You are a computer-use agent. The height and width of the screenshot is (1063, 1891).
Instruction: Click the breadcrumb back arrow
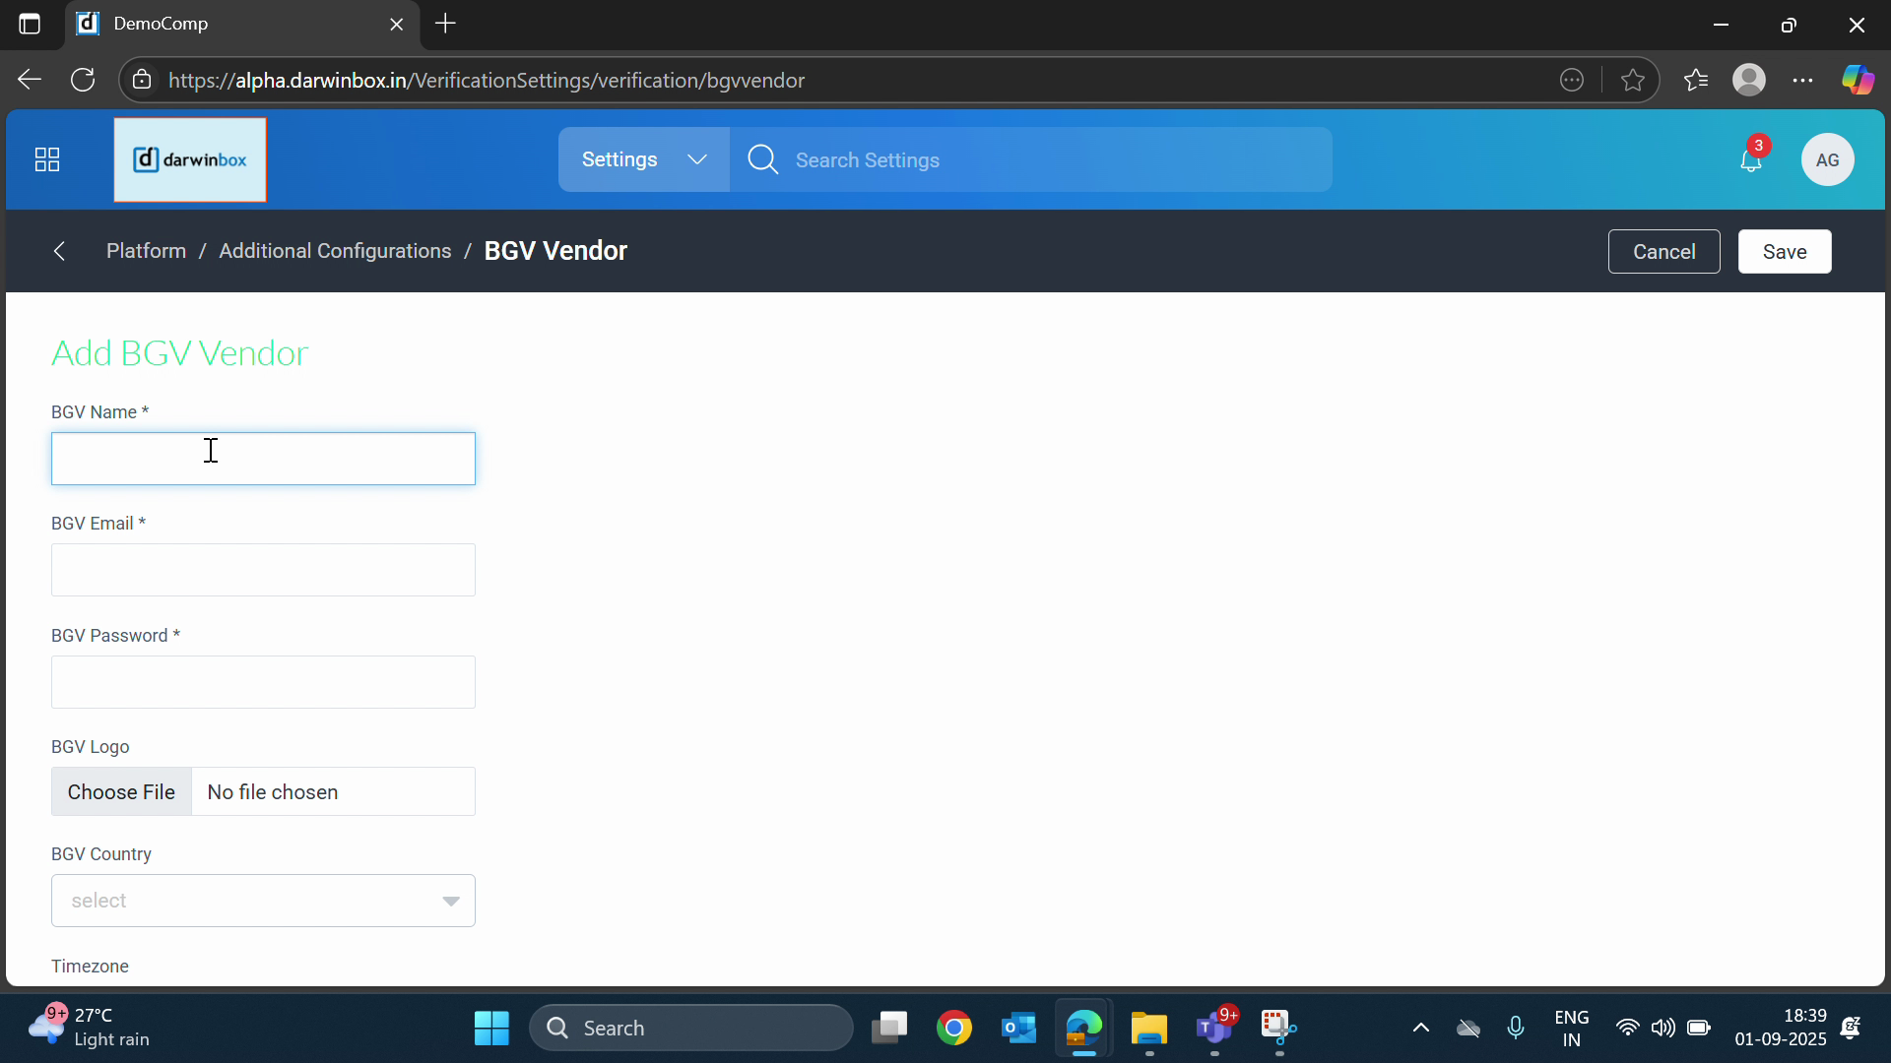(x=60, y=251)
